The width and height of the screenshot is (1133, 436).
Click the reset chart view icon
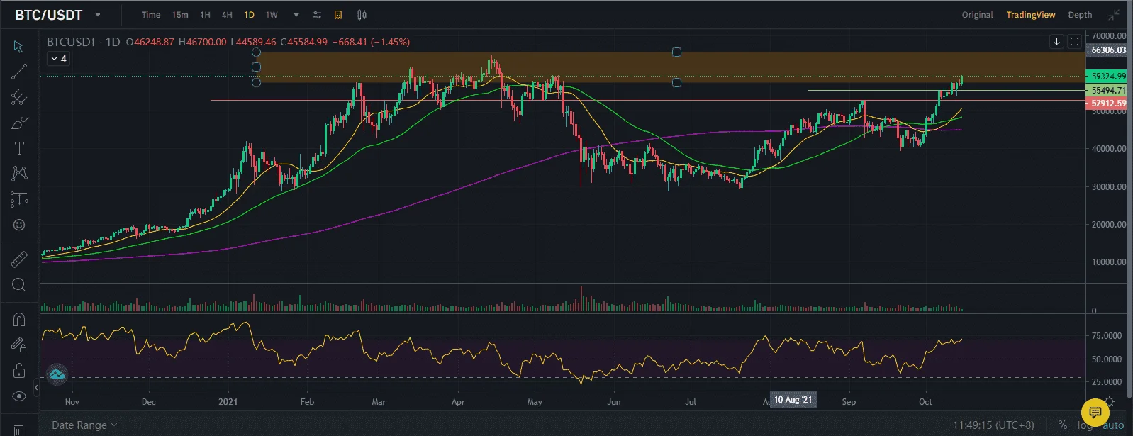pos(1074,42)
